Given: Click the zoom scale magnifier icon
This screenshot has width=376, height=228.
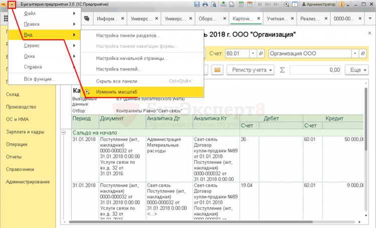Looking at the screenshot, I should [x=286, y=4].
